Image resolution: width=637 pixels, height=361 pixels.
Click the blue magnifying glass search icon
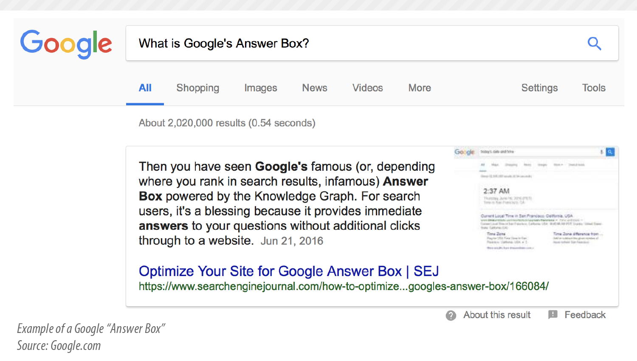coord(594,43)
